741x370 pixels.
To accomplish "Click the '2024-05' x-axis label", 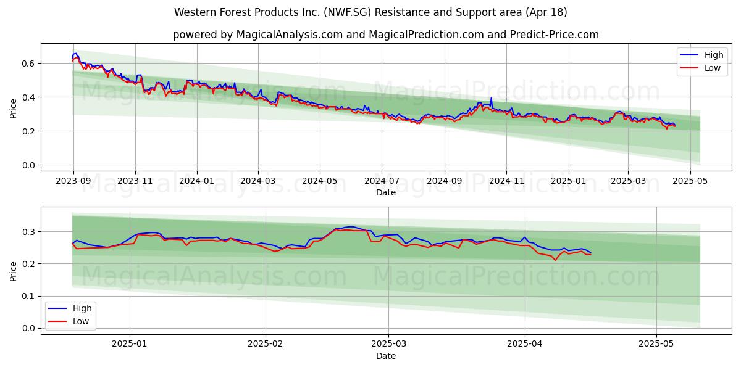I will (x=319, y=181).
